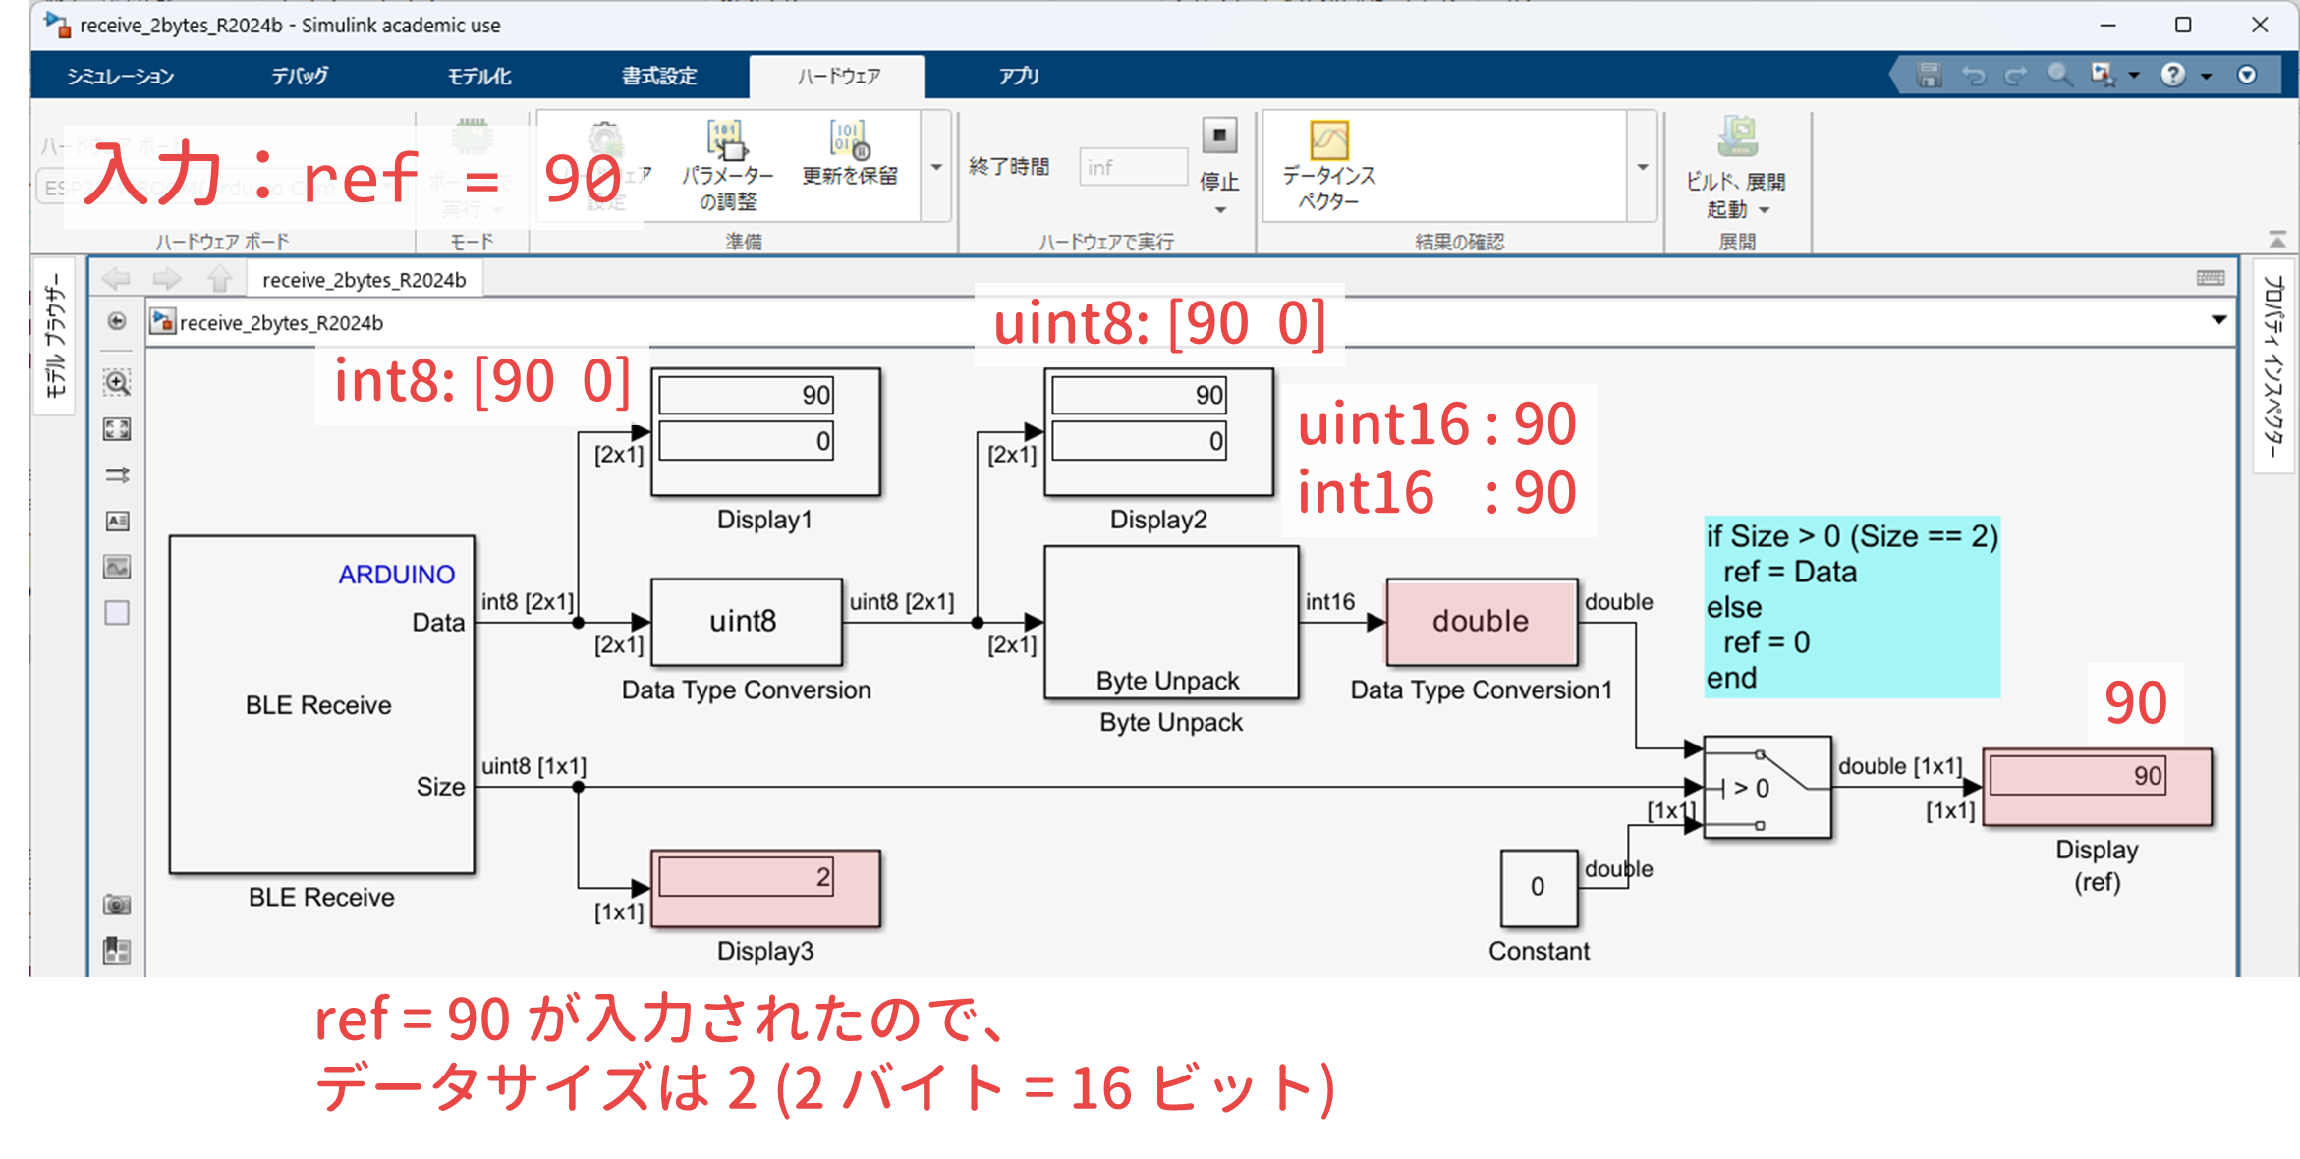Click the Annotation text tool in palette
This screenshot has width=2300, height=1159.
point(117,522)
